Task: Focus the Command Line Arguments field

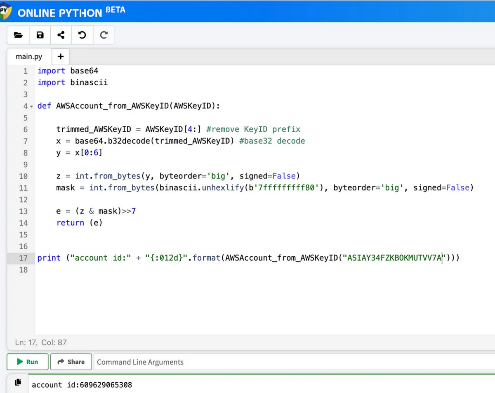Action: point(294,362)
